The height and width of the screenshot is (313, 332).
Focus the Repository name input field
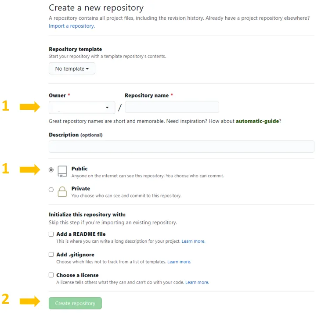172,107
